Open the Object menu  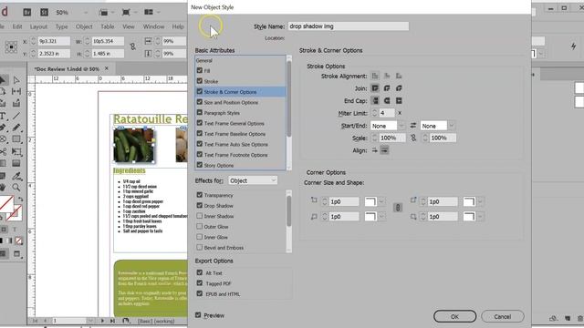84,26
